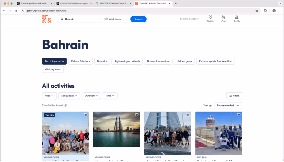
Task: Open the browser extensions icon
Action: (265, 11)
